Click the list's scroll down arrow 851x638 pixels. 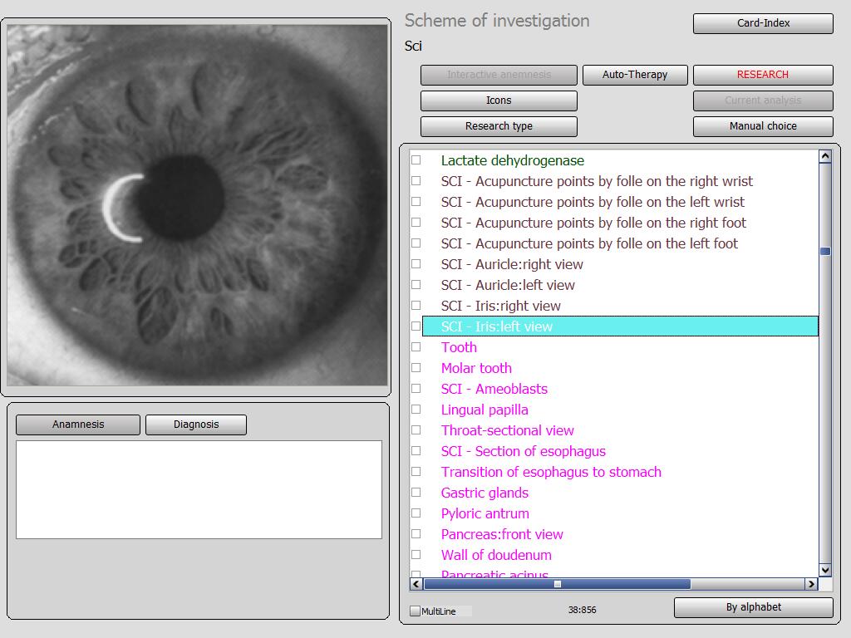point(825,570)
